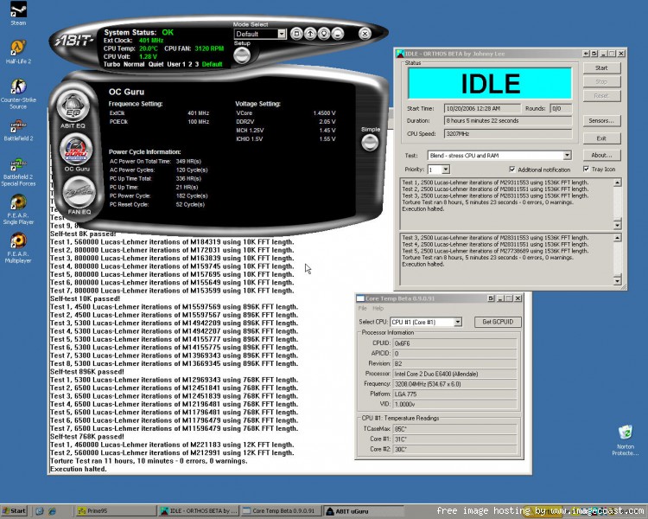
Task: Select the Turbo mode in uGuru
Action: coord(111,64)
